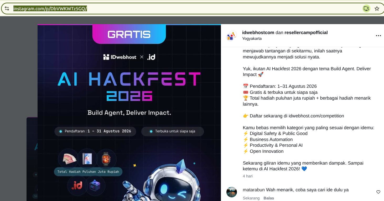Click the "Yuk, ikutan AI Hackfest 2026" caption line
Image resolution: width=384 pixels, height=201 pixels.
(307, 72)
